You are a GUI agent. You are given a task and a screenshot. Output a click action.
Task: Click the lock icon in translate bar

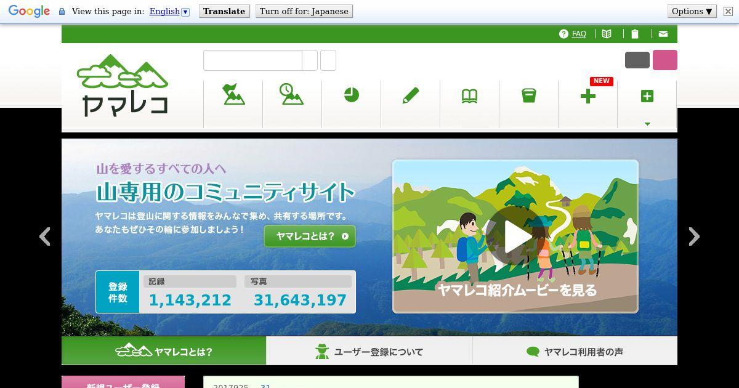pos(62,11)
